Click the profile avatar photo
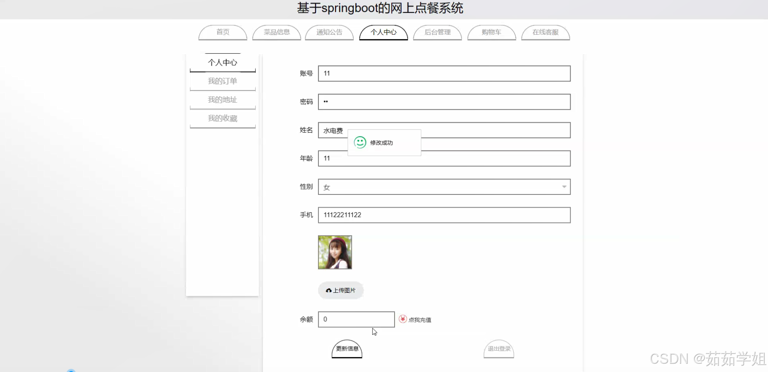The width and height of the screenshot is (768, 372). 335,252
